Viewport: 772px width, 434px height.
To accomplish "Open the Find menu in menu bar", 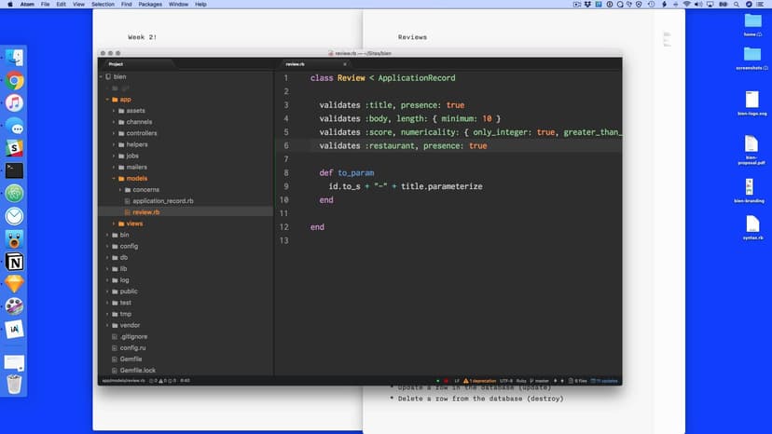I will [125, 5].
